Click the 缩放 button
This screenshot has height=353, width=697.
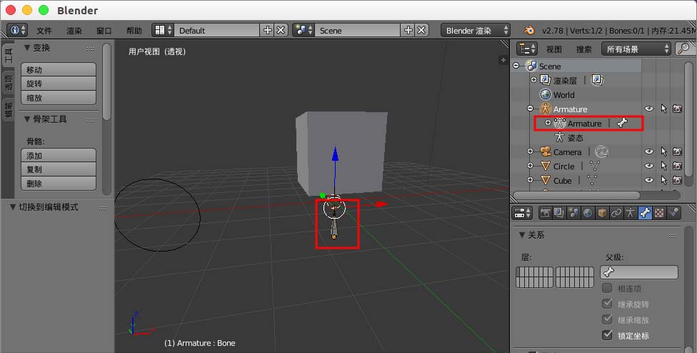coord(59,97)
